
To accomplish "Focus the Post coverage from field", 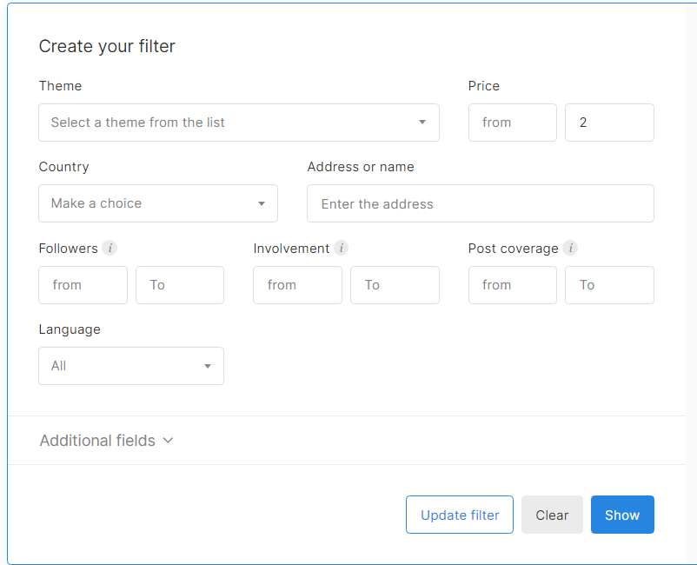I will coord(513,285).
